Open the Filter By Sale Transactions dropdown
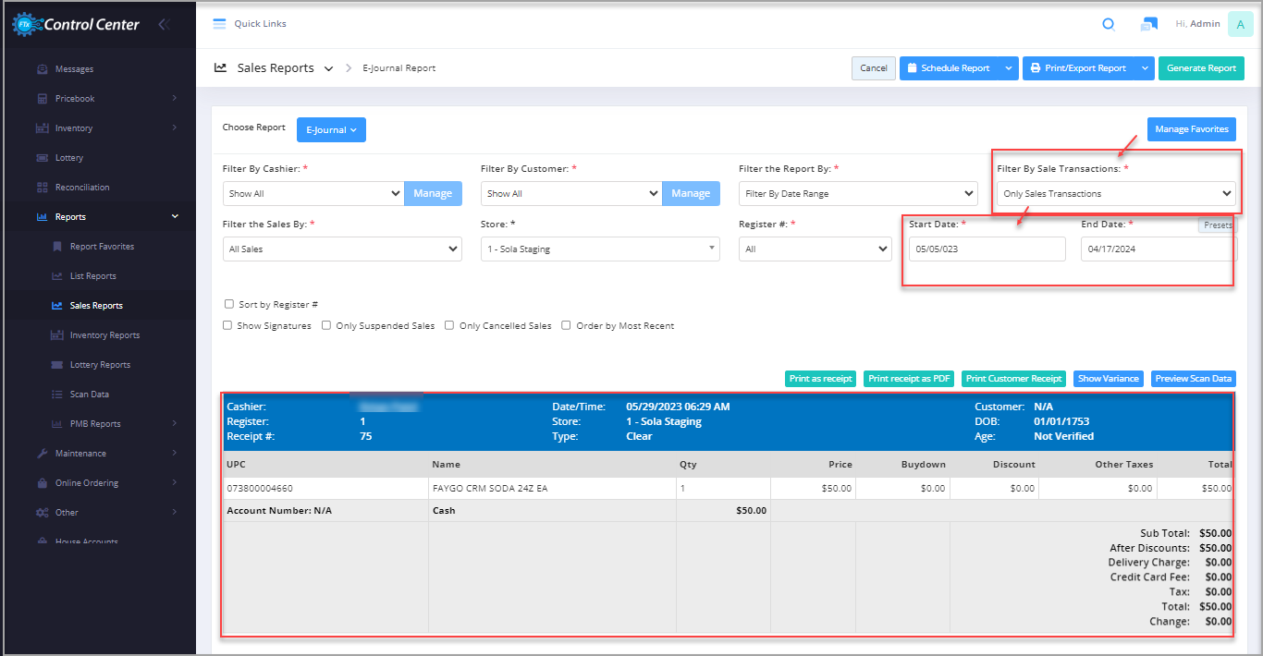 (1116, 194)
